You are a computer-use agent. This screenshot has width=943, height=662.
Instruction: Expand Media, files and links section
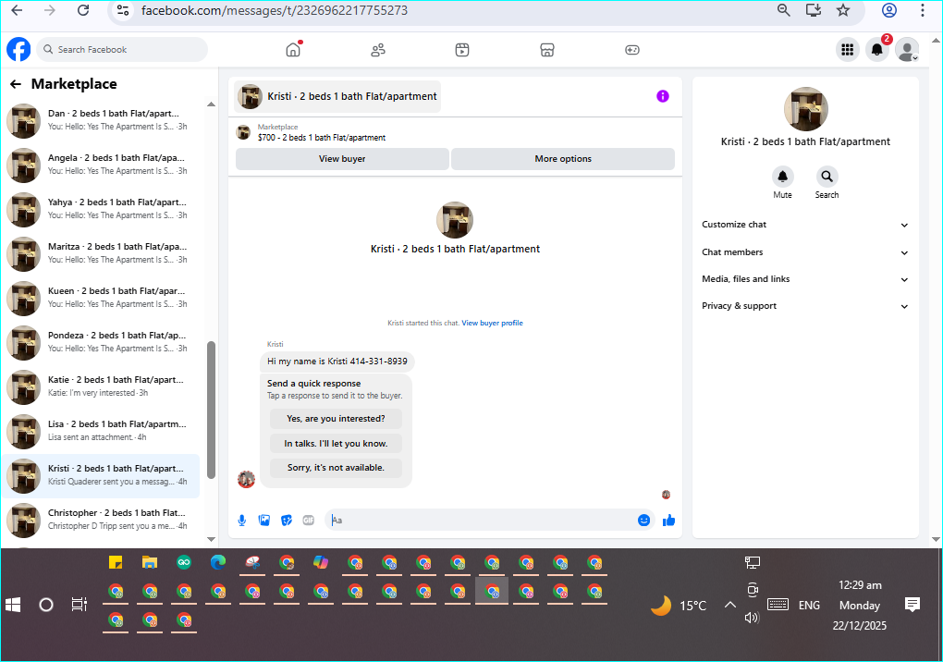tap(804, 279)
